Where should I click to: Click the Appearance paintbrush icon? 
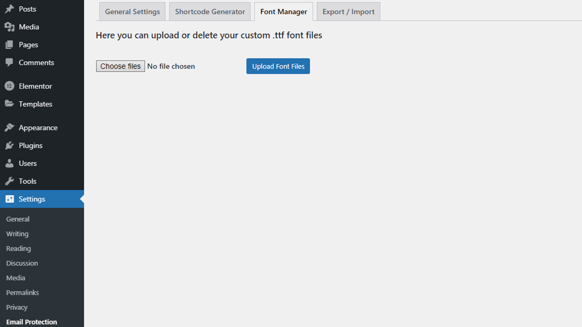point(9,128)
